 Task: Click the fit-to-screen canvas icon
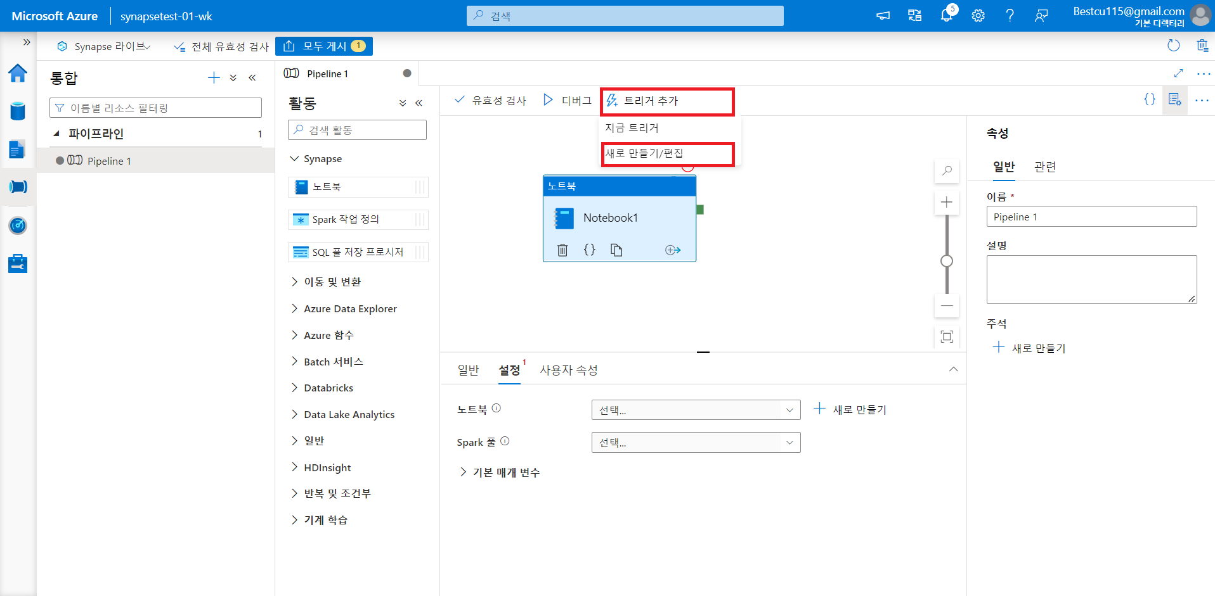tap(947, 336)
